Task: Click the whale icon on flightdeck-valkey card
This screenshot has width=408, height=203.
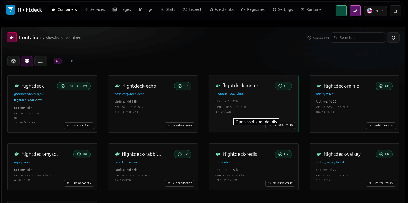Action: coord(319,154)
